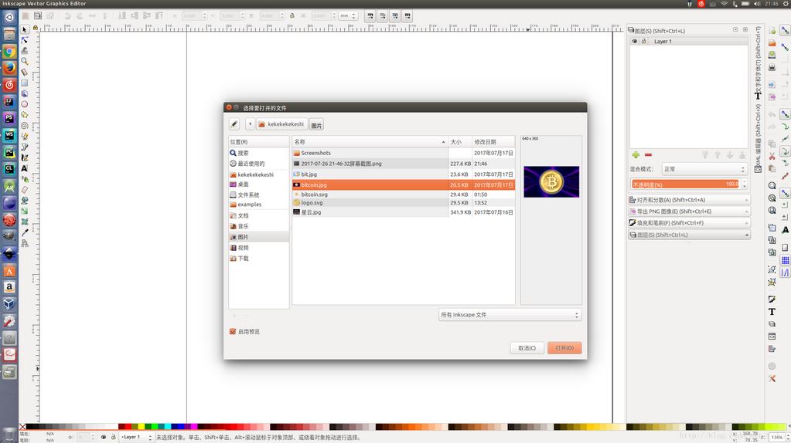Select the Rectangle tool
Screen dimensions: 791x443
[x=25, y=83]
